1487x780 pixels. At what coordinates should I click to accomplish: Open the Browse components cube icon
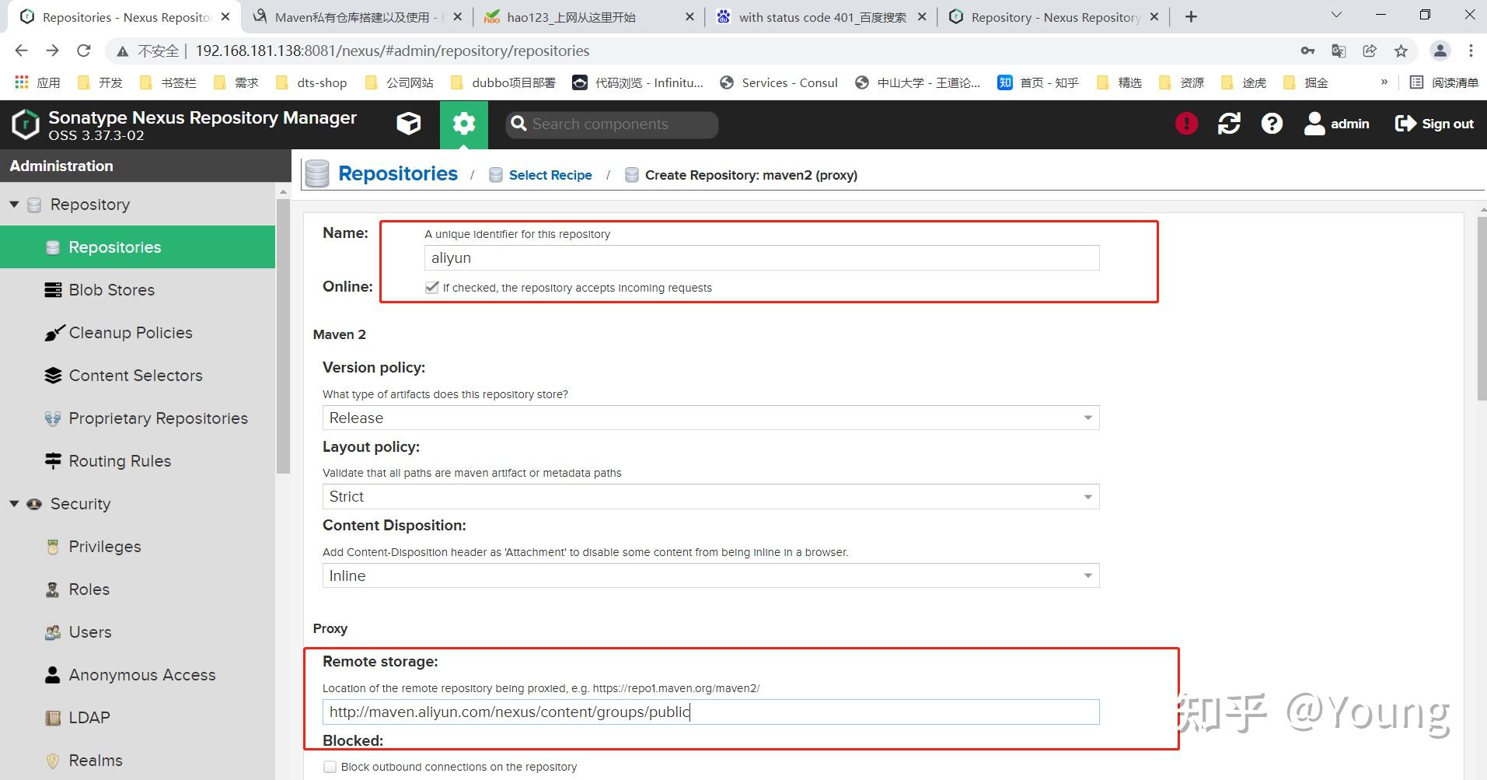(x=409, y=124)
